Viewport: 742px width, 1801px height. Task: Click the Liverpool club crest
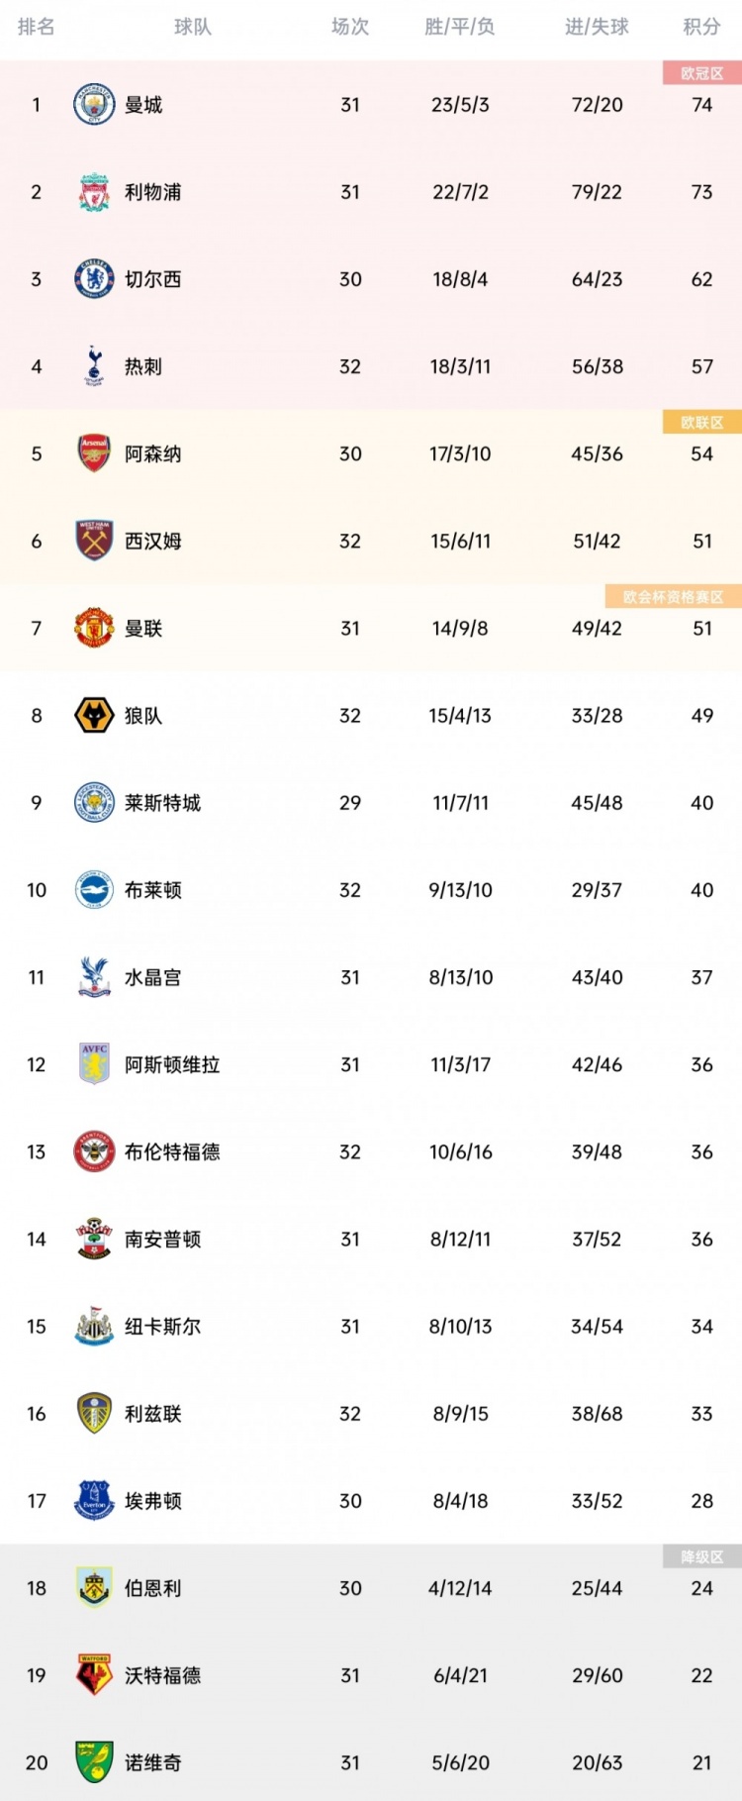point(94,192)
